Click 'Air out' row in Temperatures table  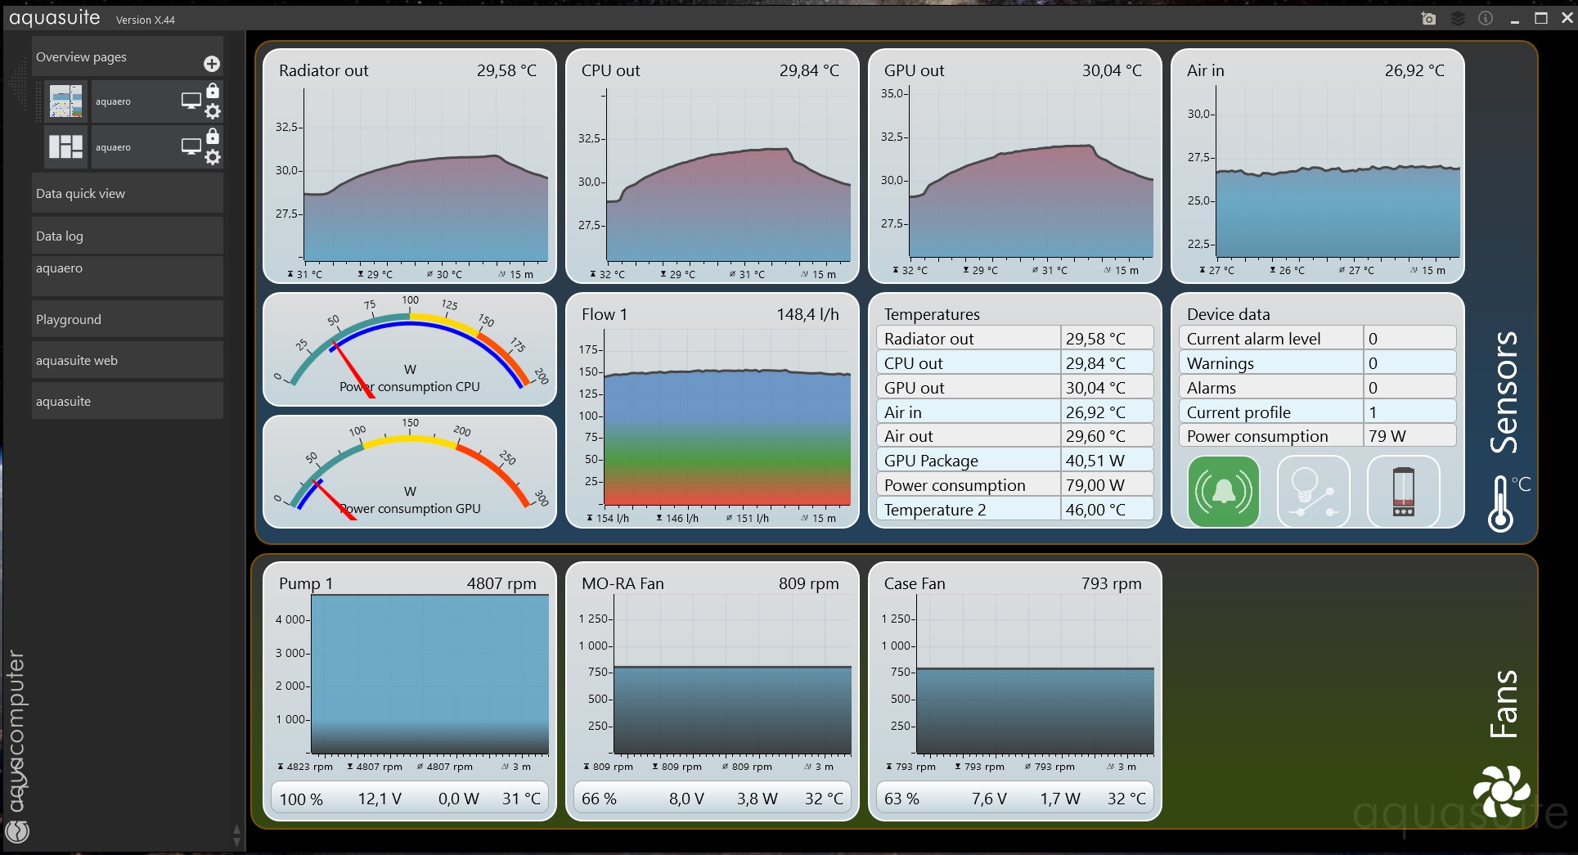(1015, 436)
